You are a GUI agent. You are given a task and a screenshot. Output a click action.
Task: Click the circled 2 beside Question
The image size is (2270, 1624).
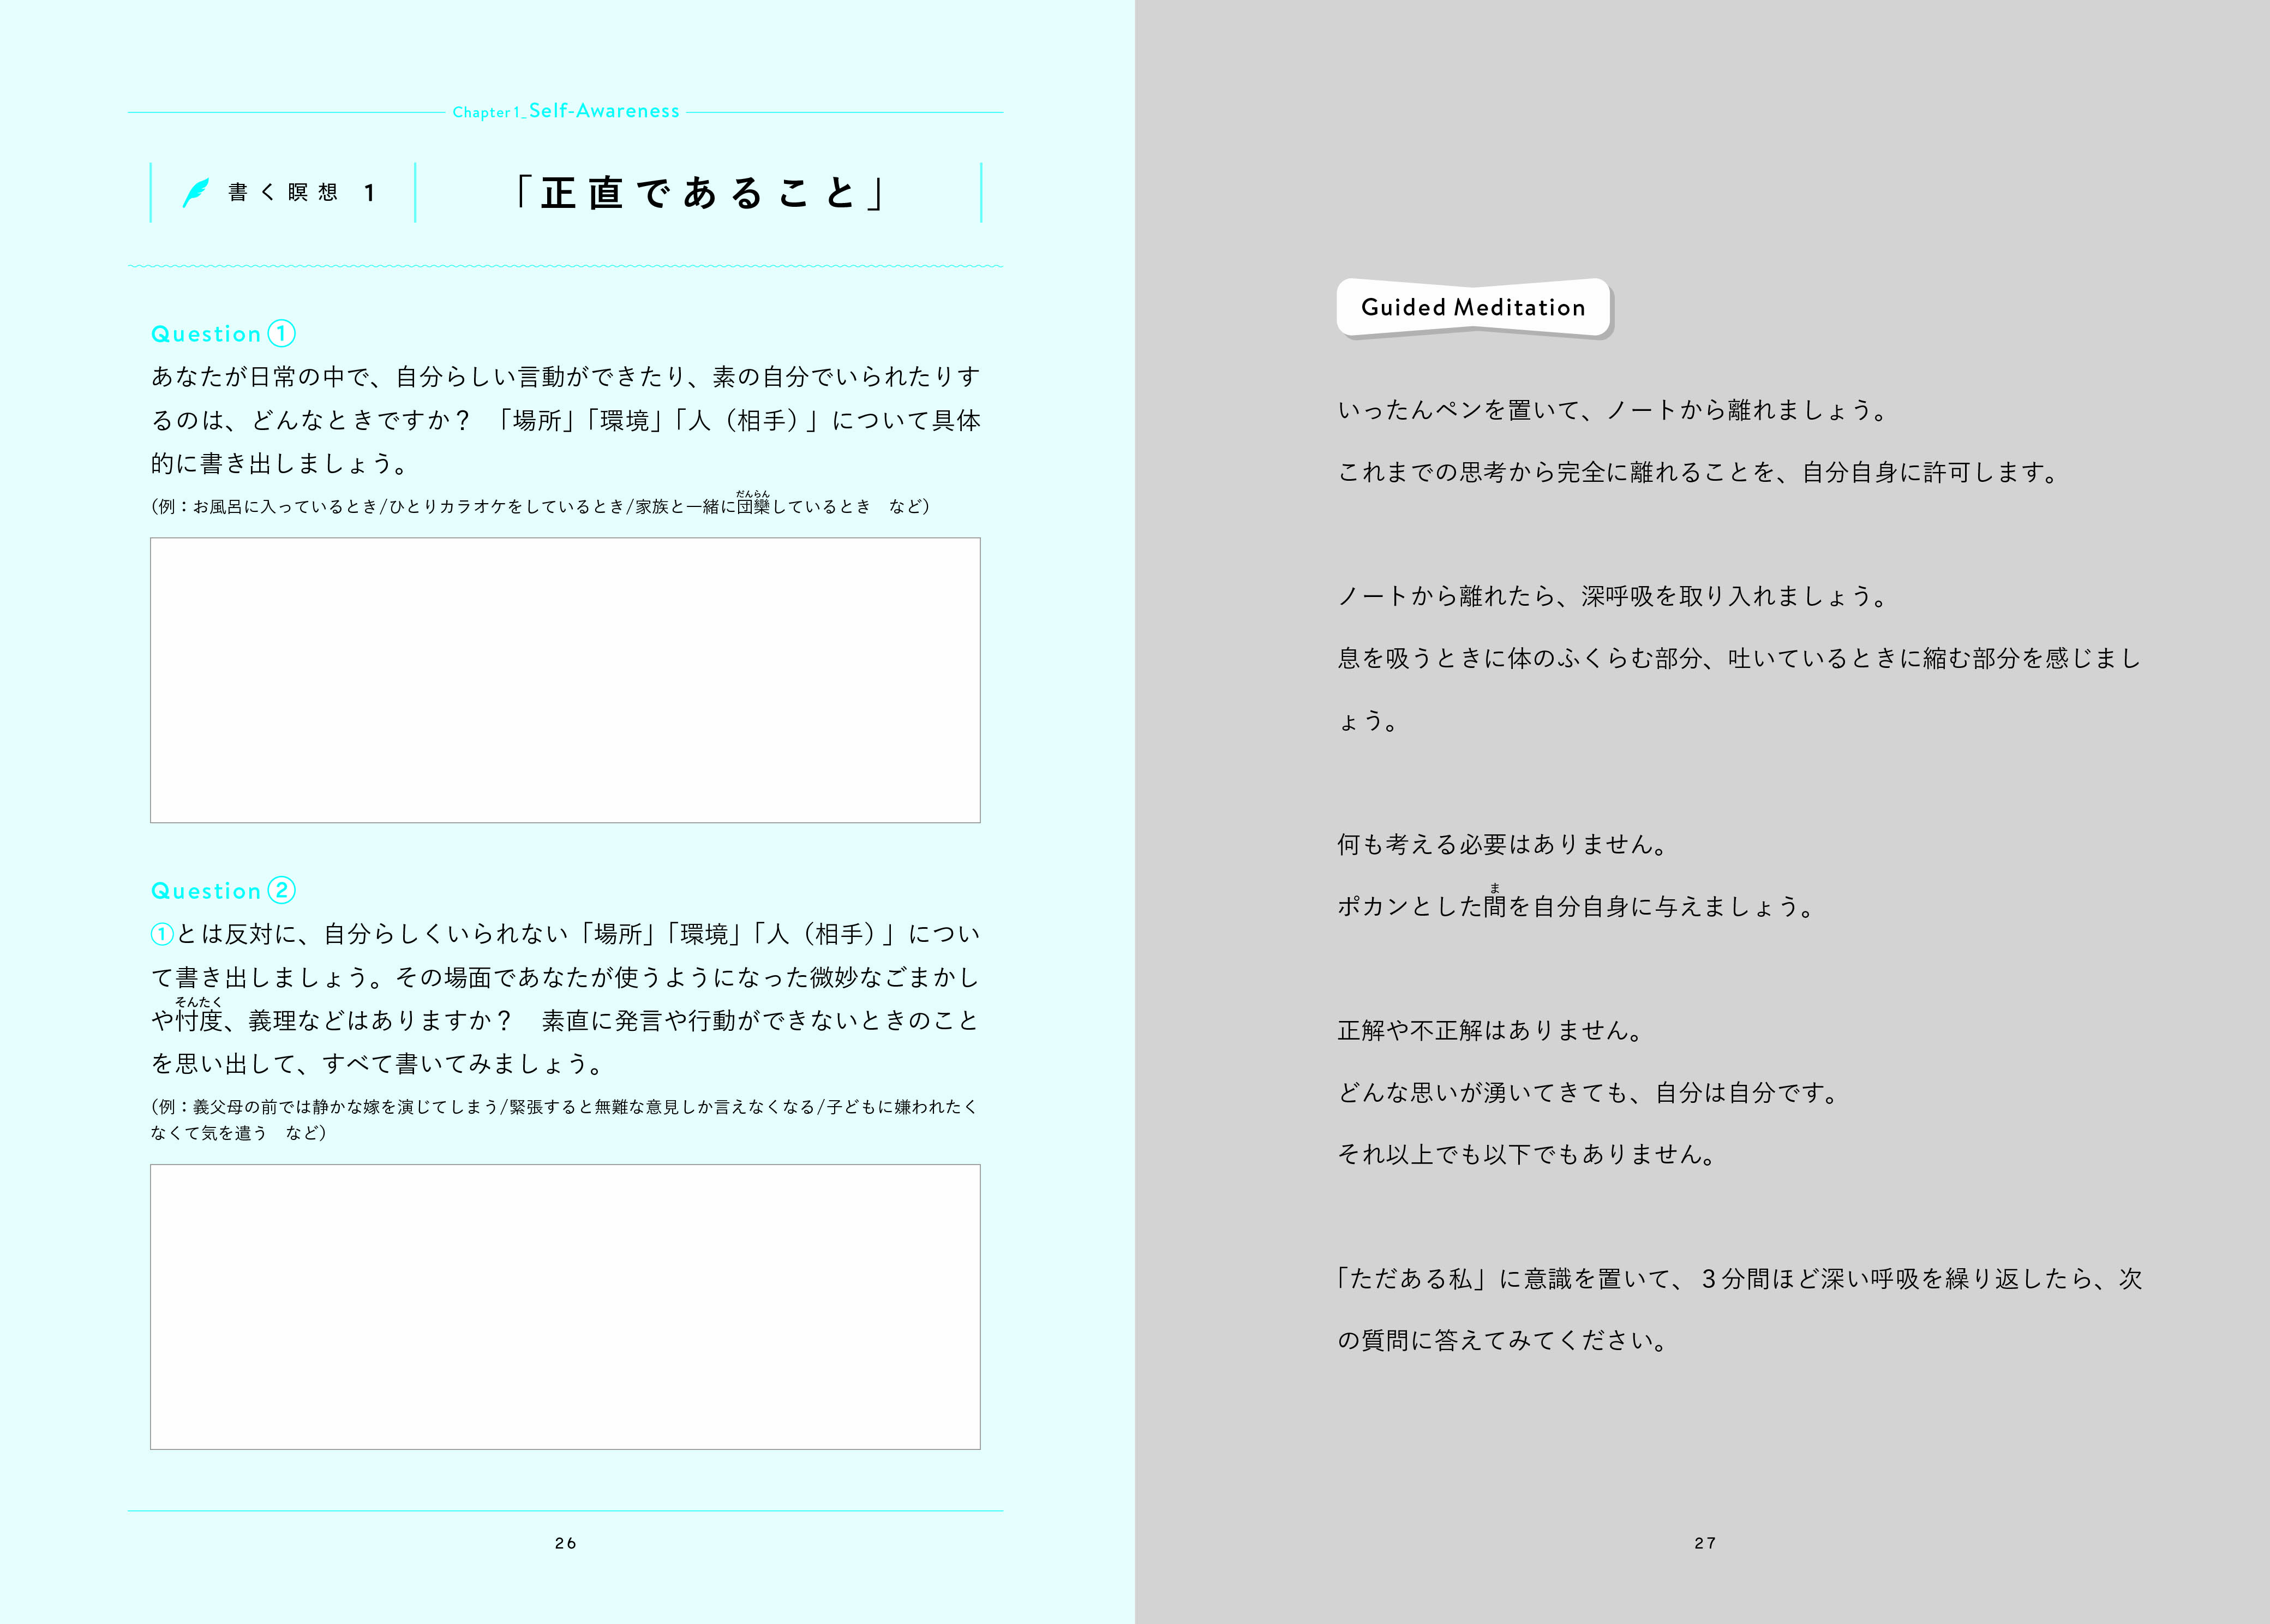282,890
